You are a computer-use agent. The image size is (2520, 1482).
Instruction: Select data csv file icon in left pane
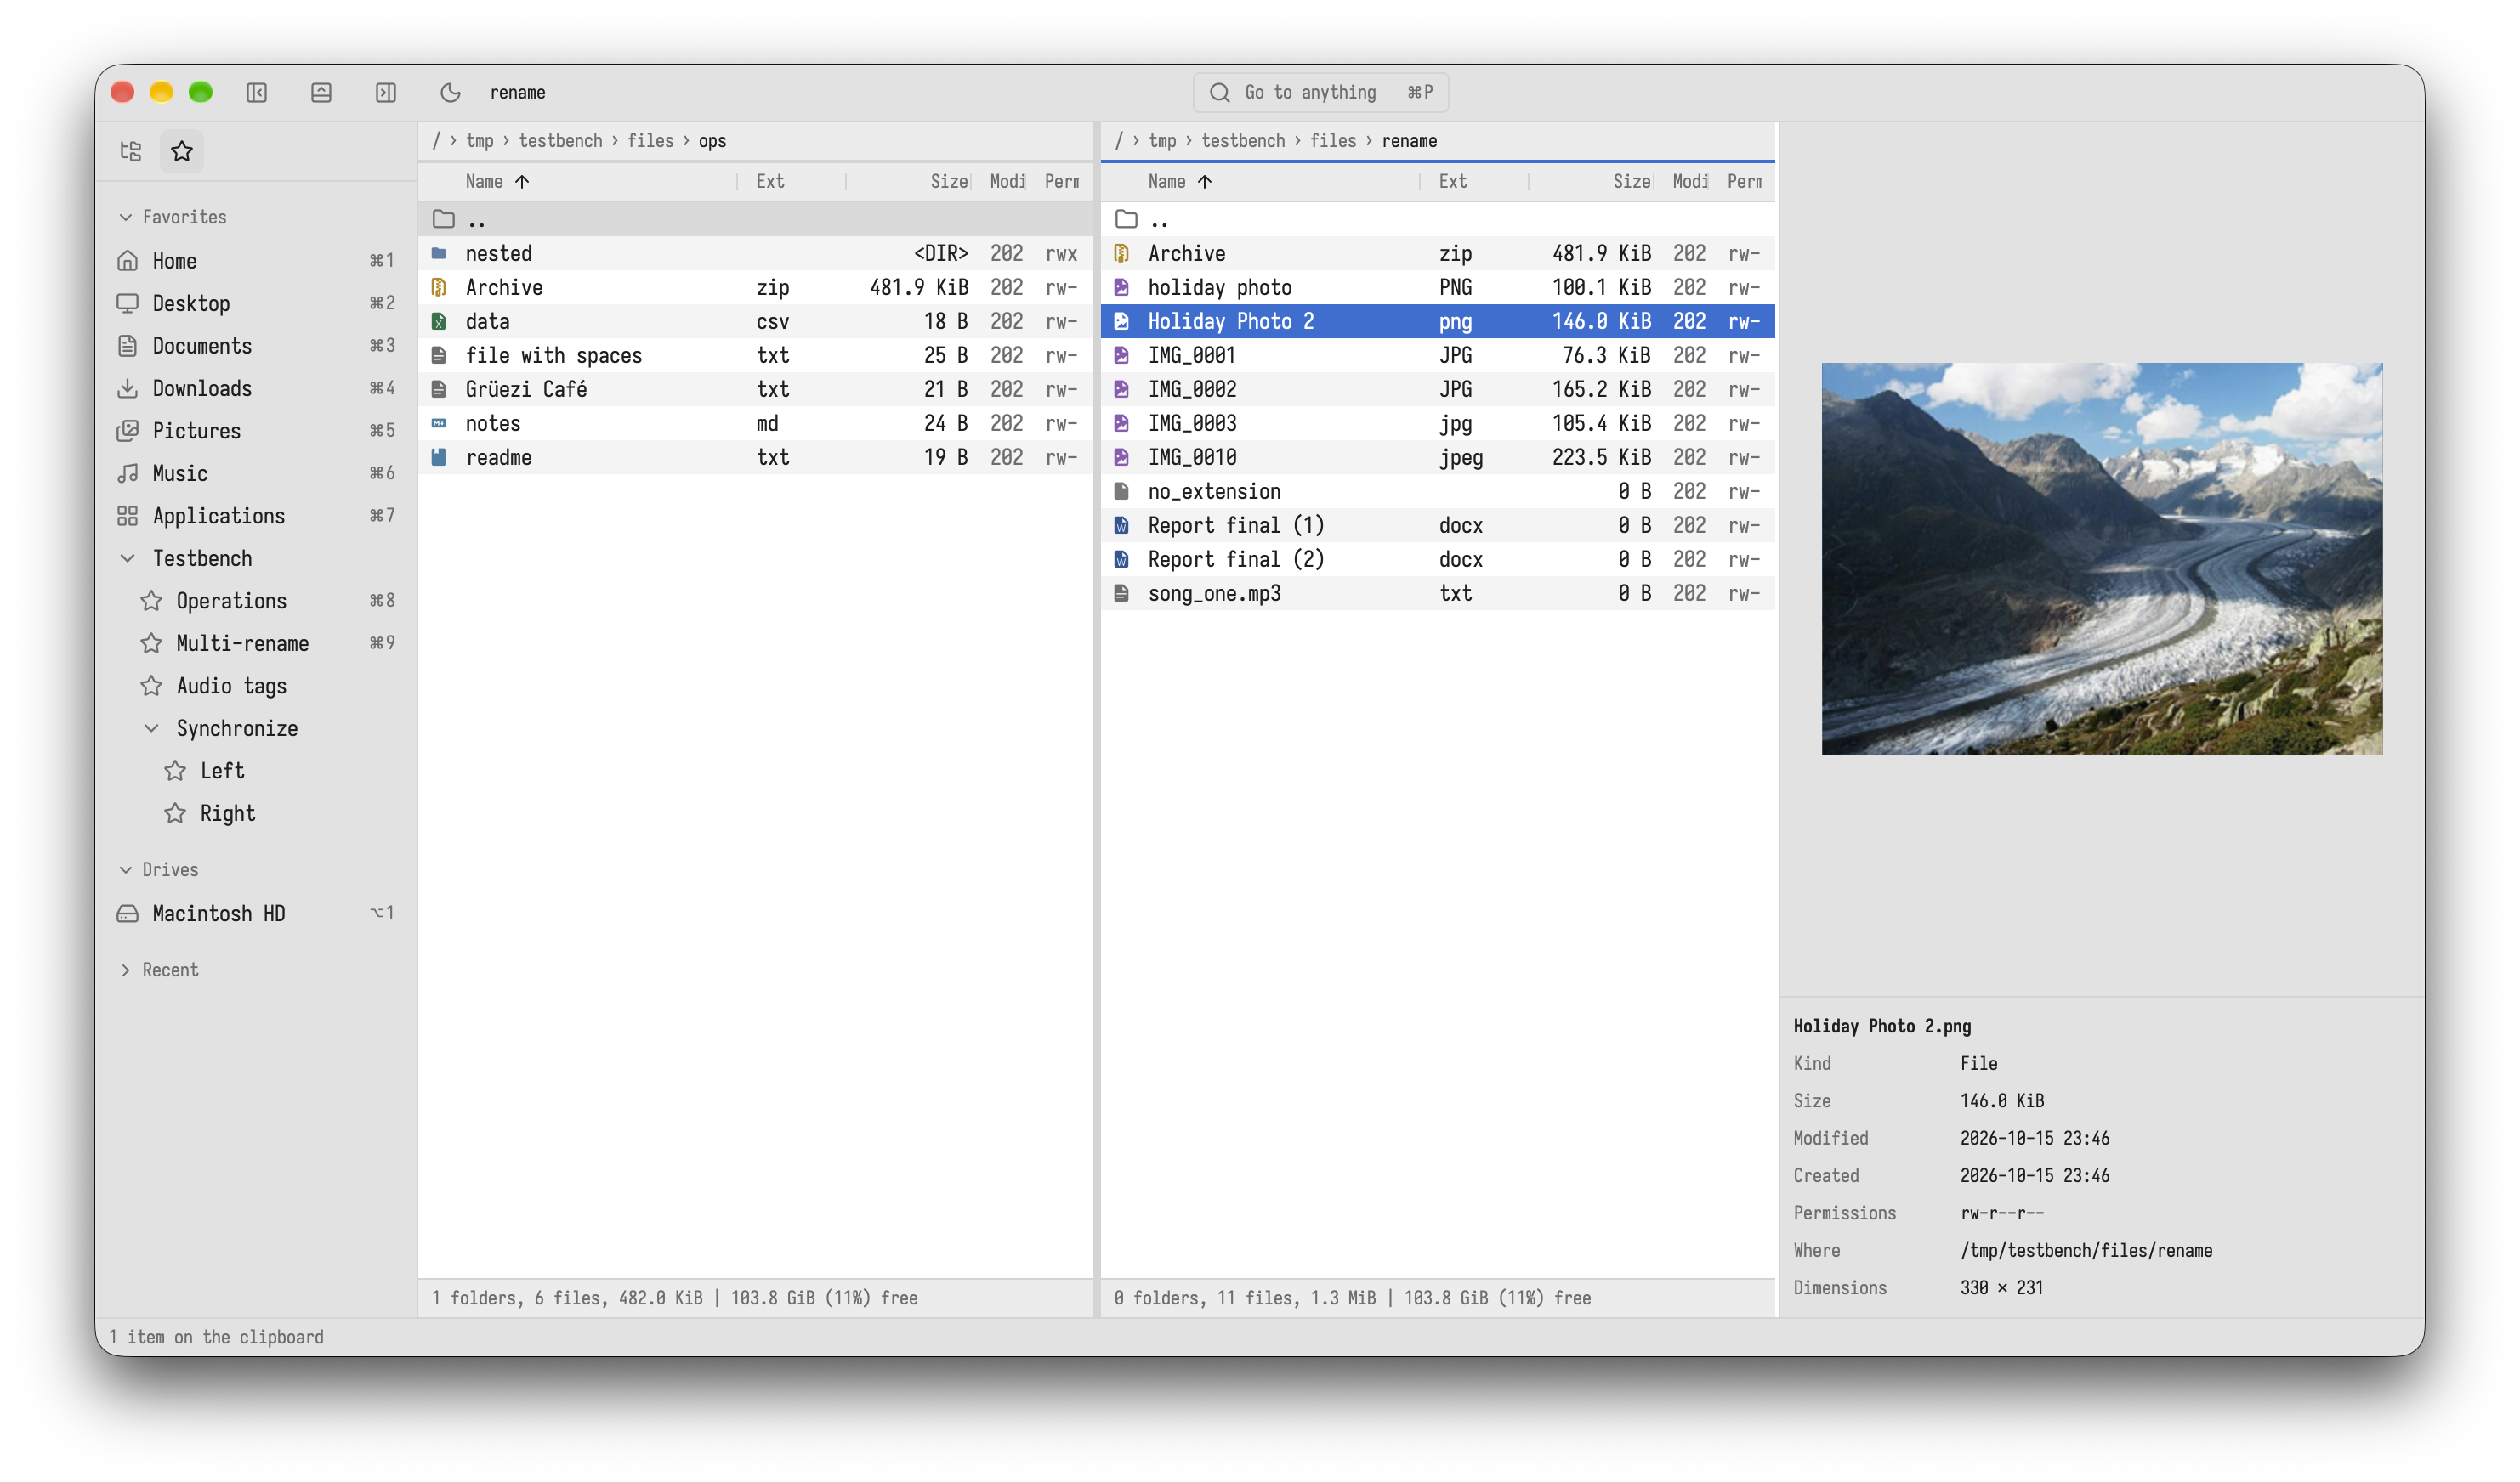[x=439, y=322]
